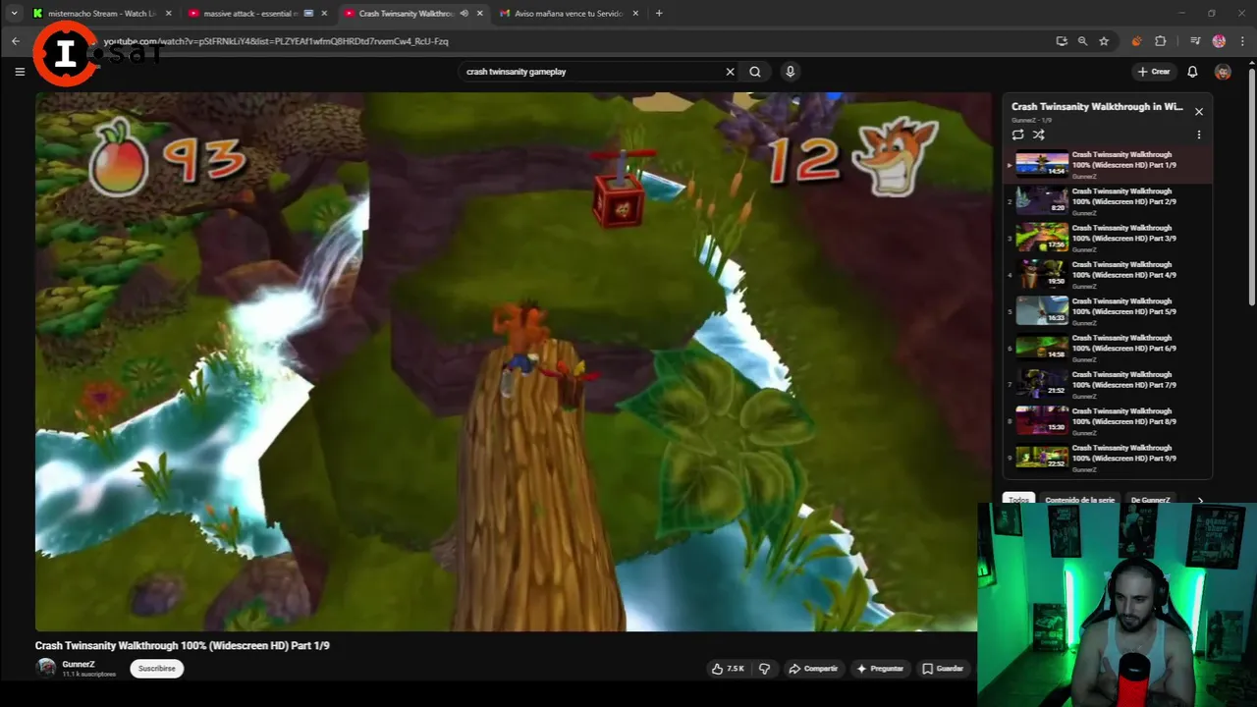Screen dimensions: 1257x707
Task: Toggle playlist shuffle
Action: coord(1039,135)
